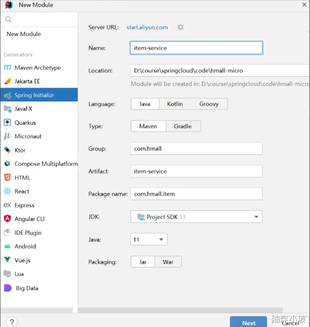Open the start.aliyun.com server link
This screenshot has height=327, width=310.
147,27
